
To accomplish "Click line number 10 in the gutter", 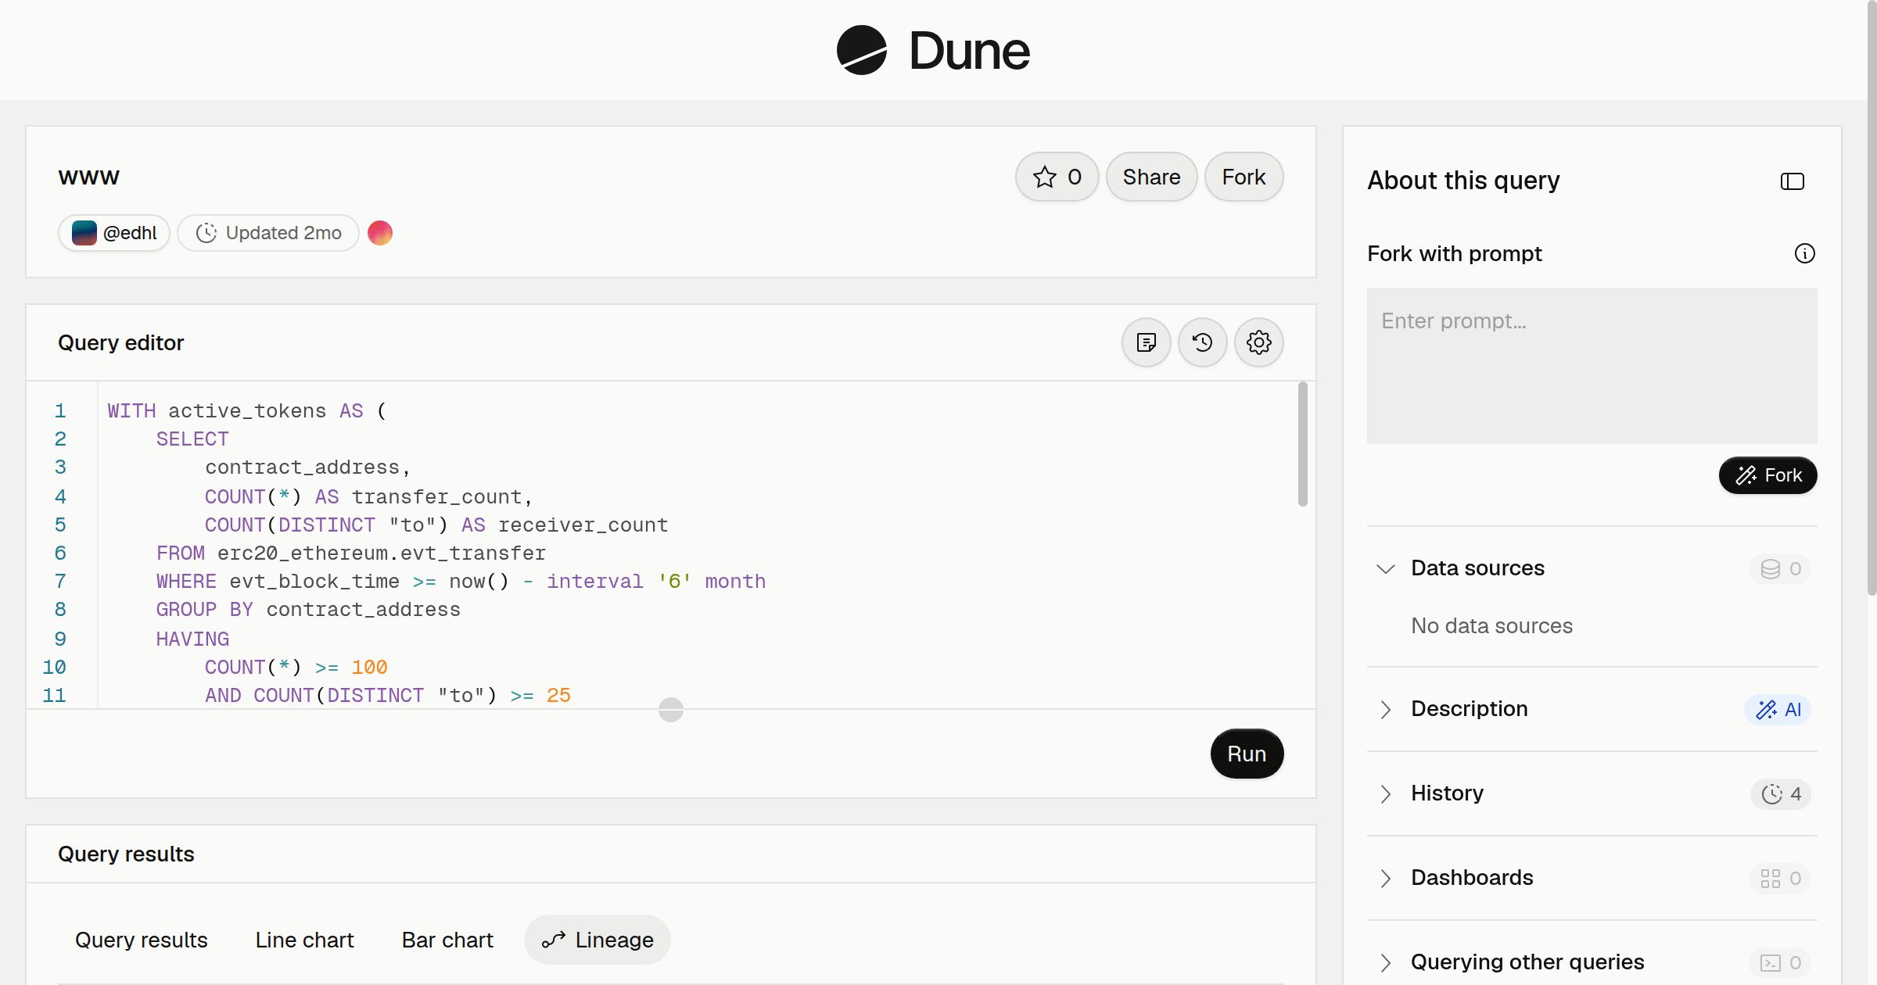I will coord(54,667).
